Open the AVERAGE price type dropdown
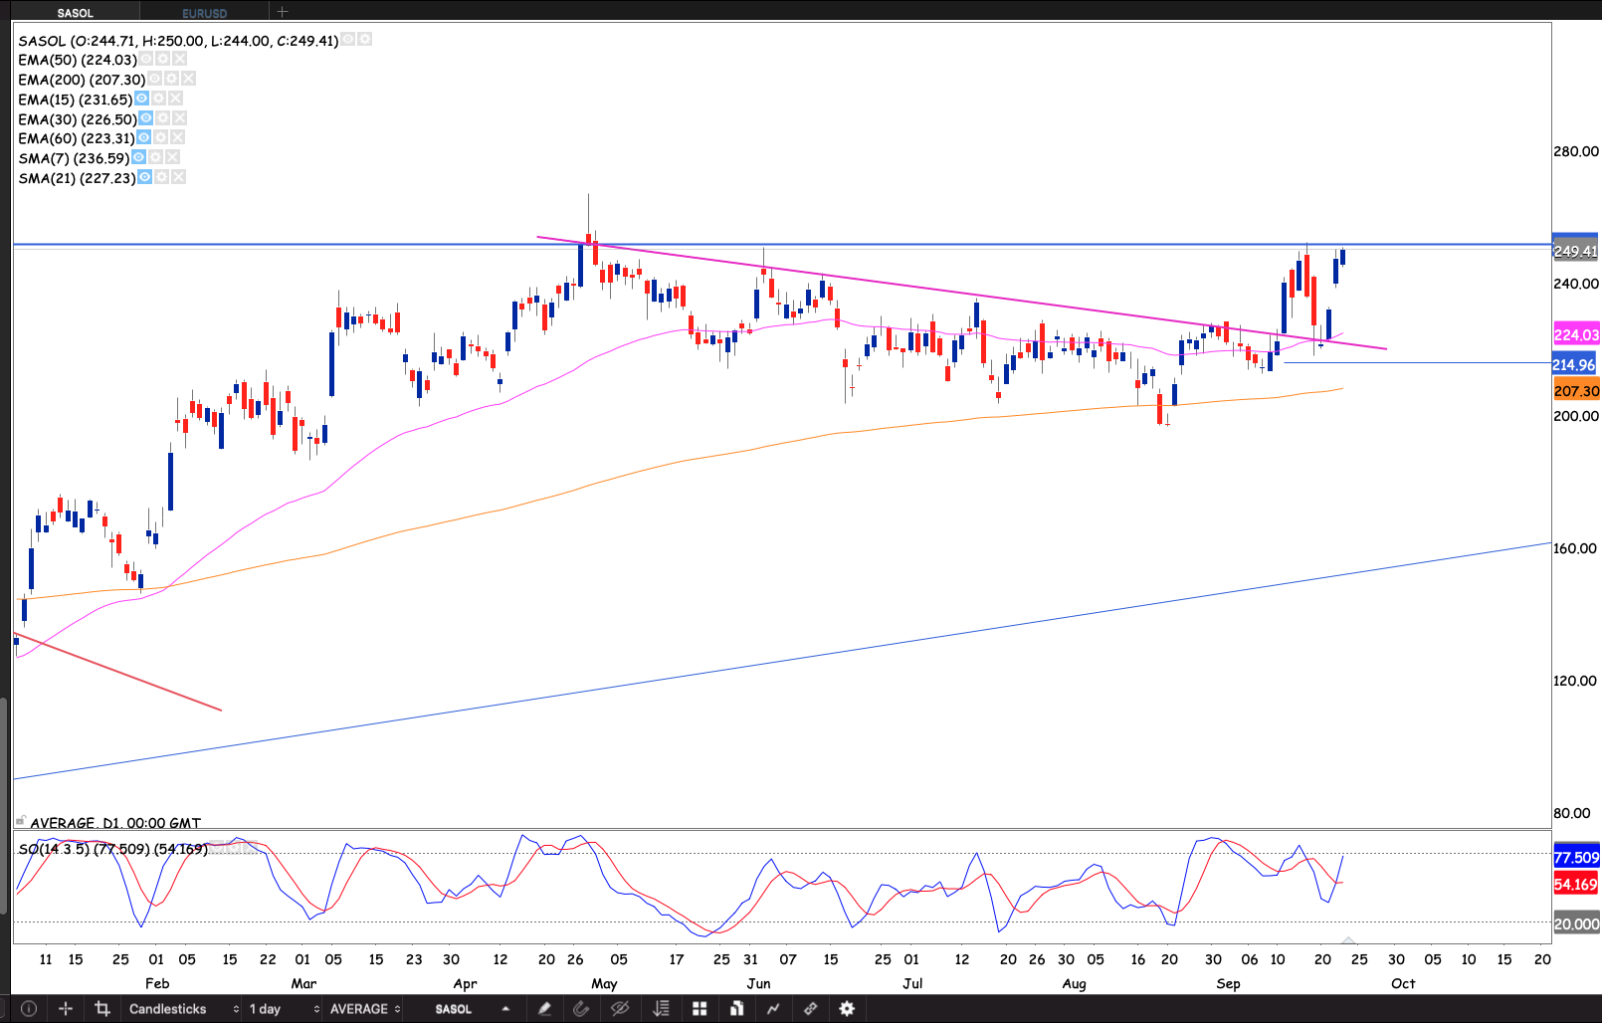Screen dimensions: 1602x1023 point(364,1008)
